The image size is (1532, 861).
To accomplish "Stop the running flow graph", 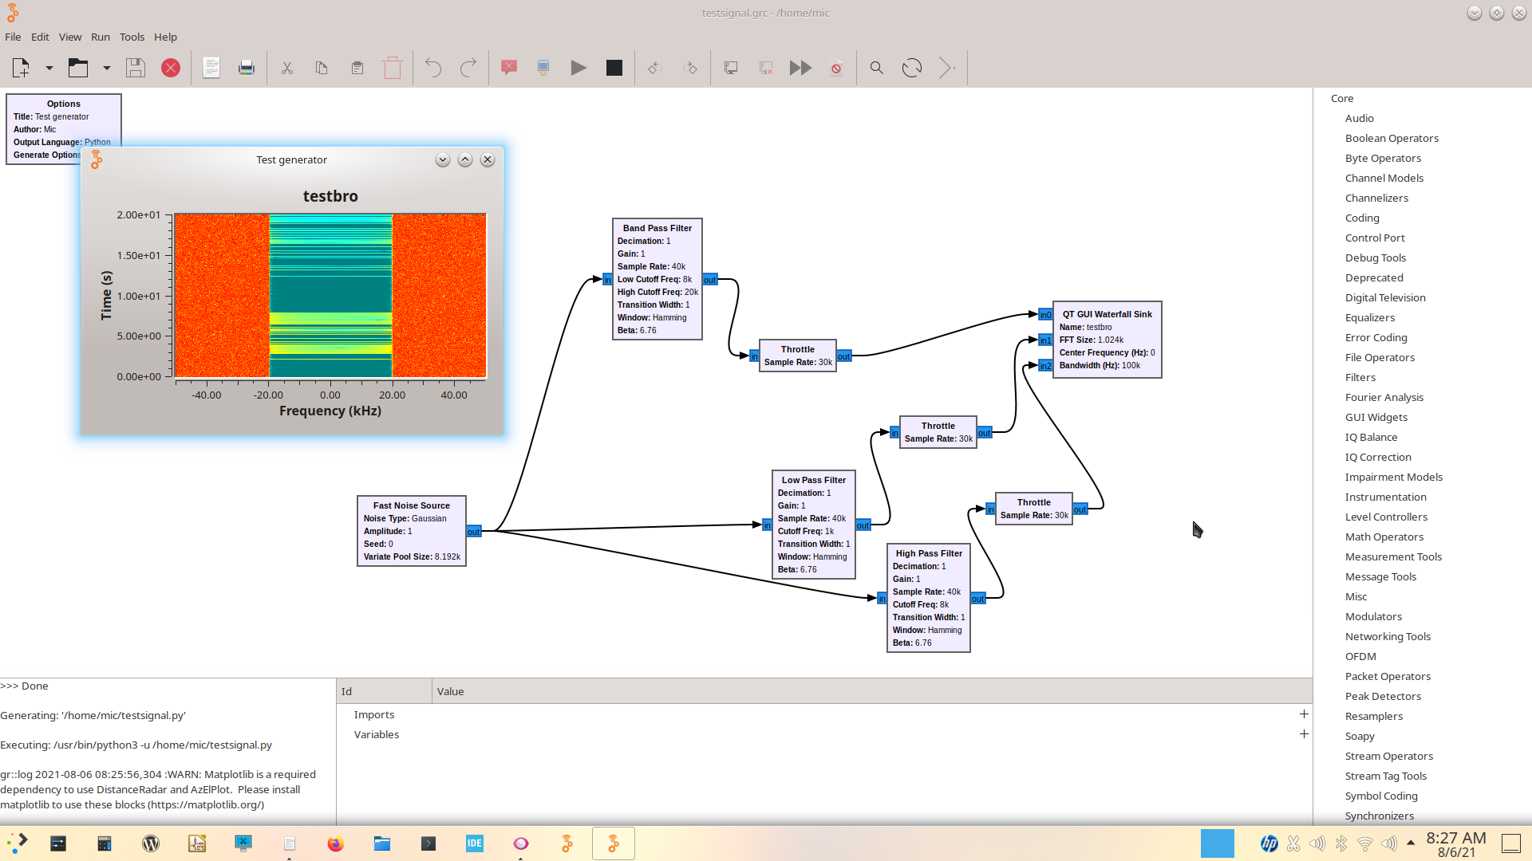I will [614, 68].
